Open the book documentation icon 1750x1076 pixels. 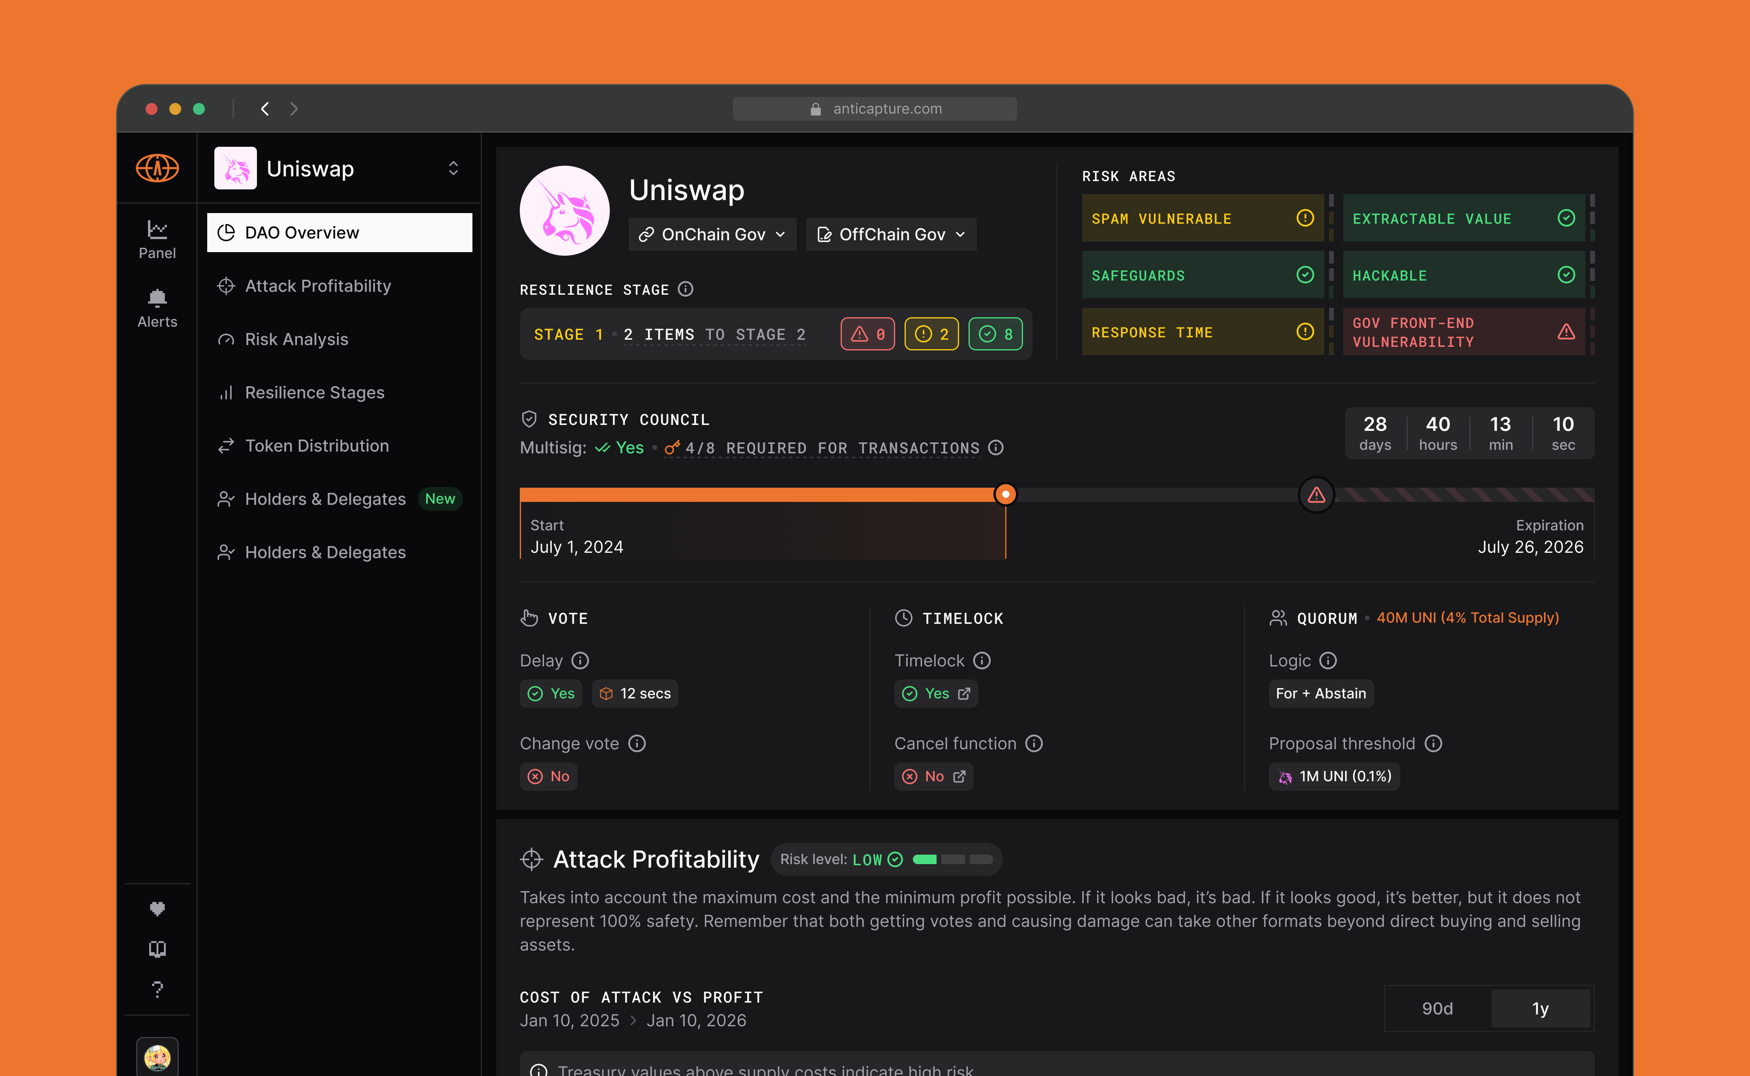[x=157, y=949]
